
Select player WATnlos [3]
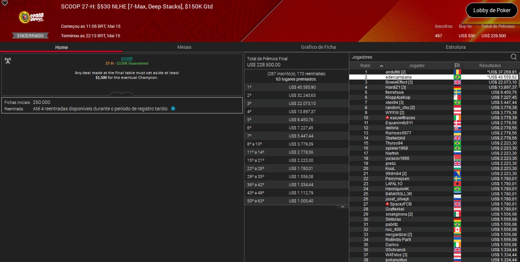[x=396, y=255]
